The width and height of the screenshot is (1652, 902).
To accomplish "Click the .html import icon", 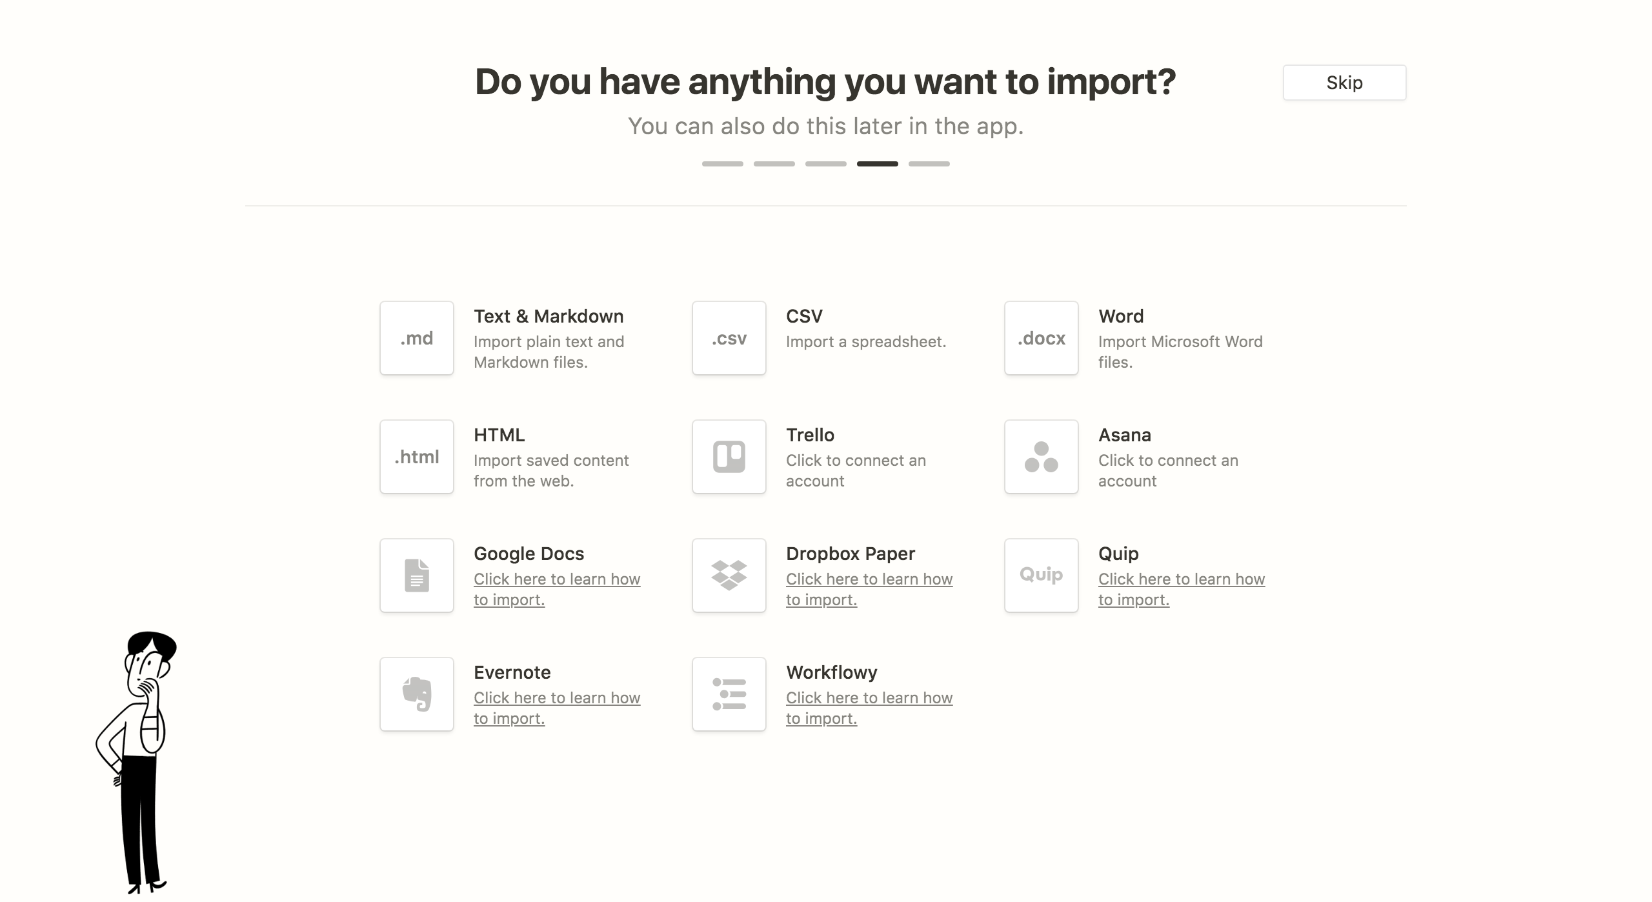I will 417,457.
